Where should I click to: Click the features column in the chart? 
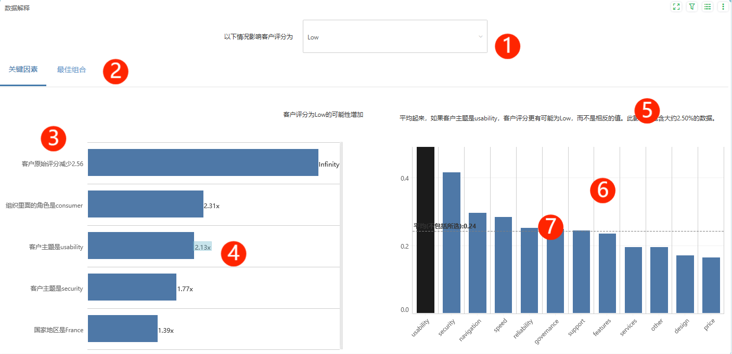608,273
